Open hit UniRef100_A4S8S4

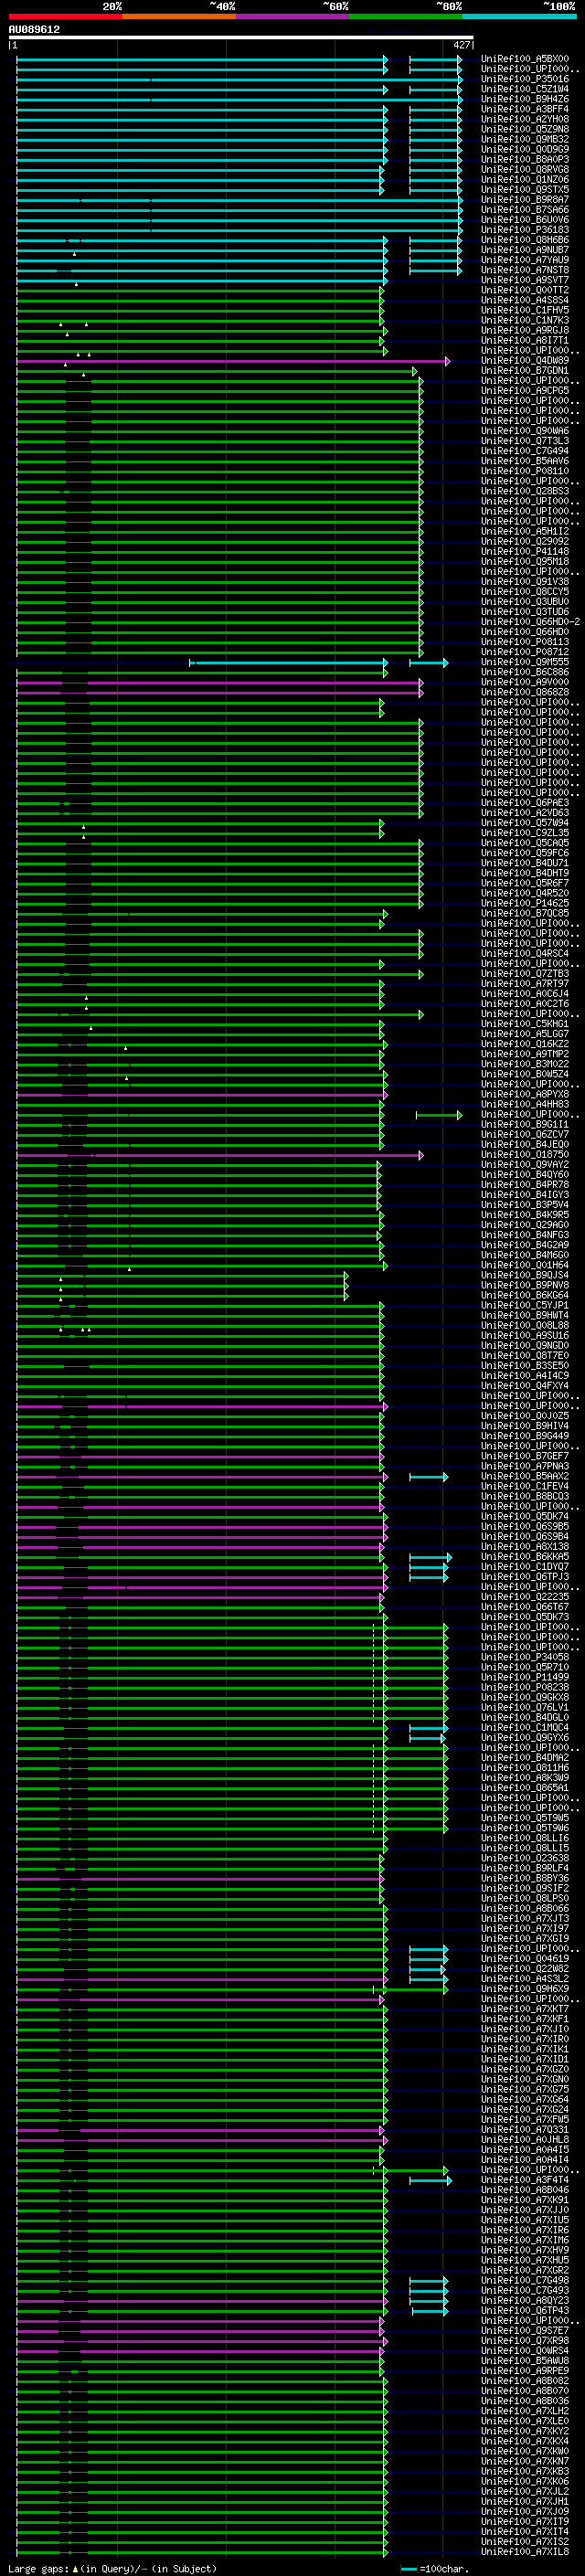[x=524, y=300]
